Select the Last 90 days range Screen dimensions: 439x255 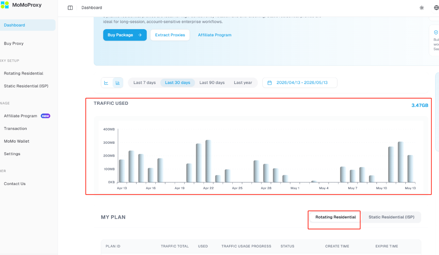point(212,83)
